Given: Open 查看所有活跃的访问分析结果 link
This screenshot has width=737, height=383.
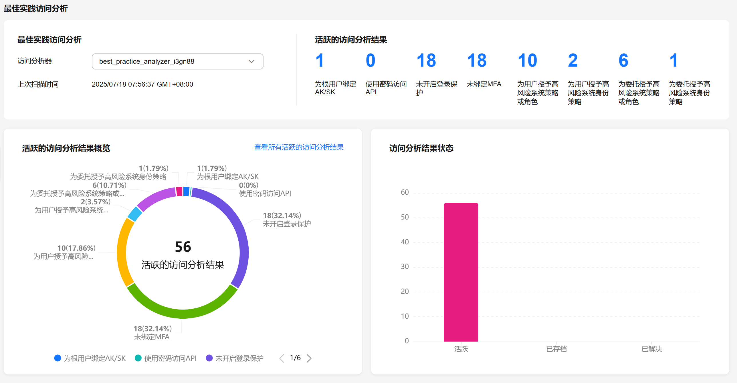Looking at the screenshot, I should [299, 147].
